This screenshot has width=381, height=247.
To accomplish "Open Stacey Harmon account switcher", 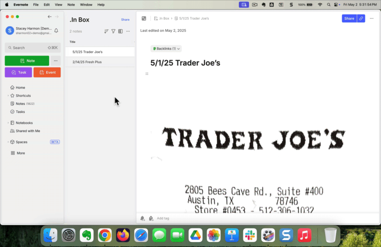I will 28,31.
